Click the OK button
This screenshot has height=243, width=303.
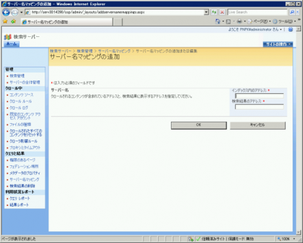point(199,125)
